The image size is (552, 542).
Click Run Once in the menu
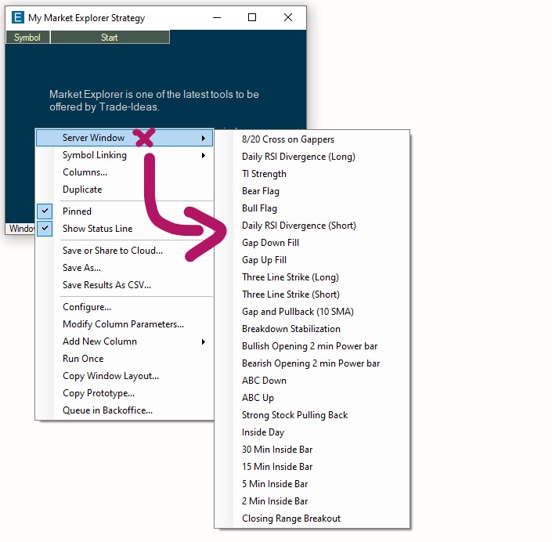click(x=83, y=359)
